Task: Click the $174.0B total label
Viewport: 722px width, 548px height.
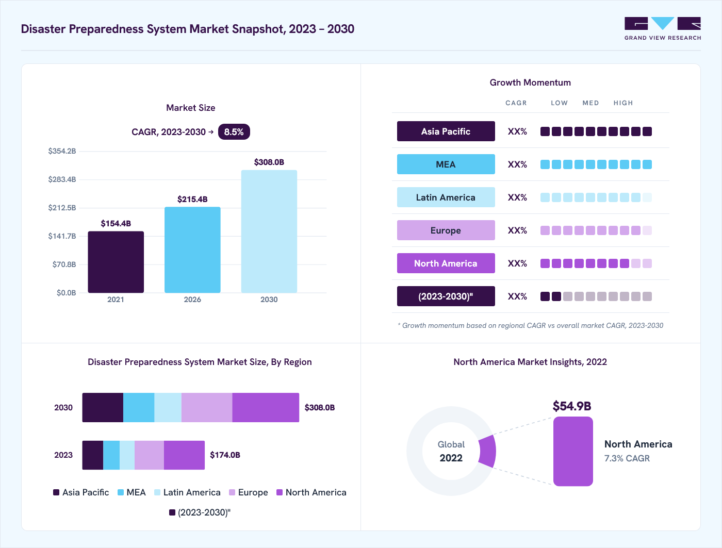Action: pos(225,455)
